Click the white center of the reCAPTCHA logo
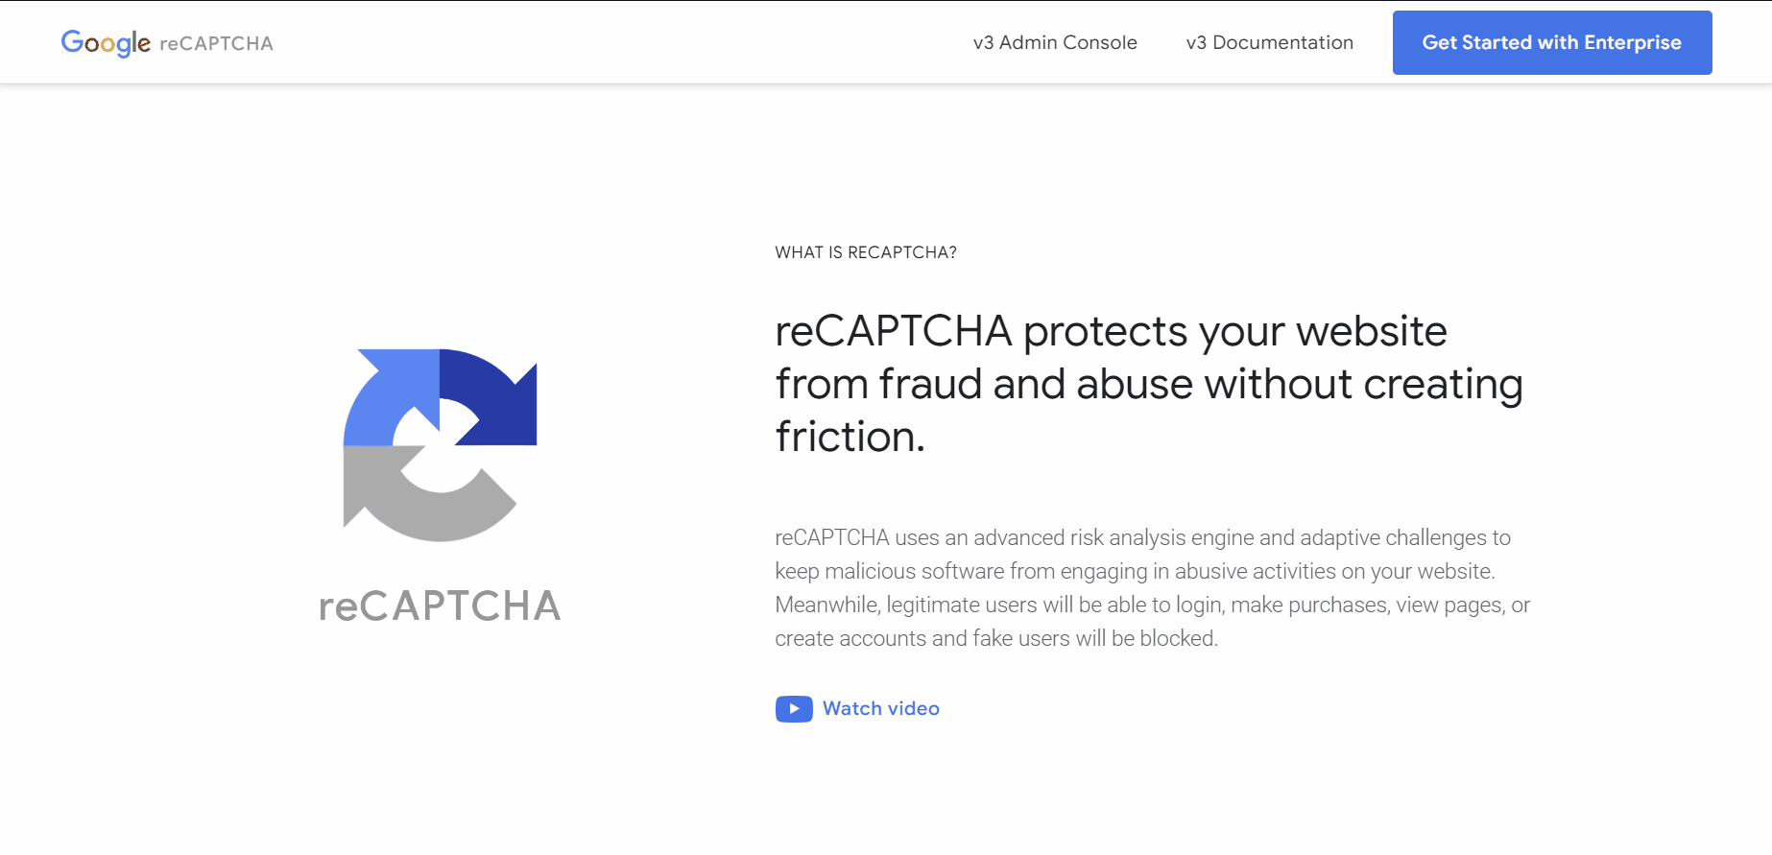This screenshot has width=1772, height=855. pyautogui.click(x=440, y=449)
